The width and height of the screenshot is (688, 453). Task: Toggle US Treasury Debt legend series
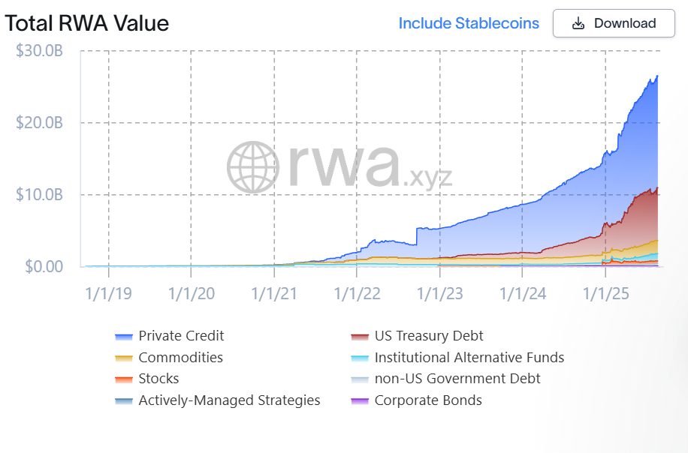point(429,336)
